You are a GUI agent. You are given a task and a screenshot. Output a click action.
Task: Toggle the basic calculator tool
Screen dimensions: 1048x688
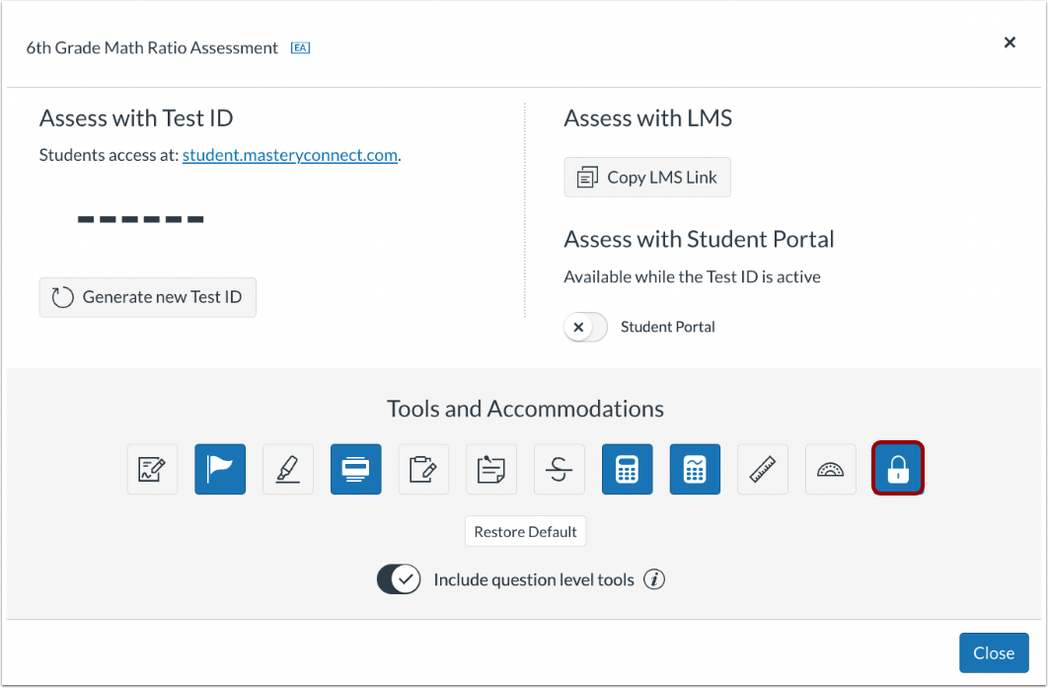pyautogui.click(x=628, y=469)
